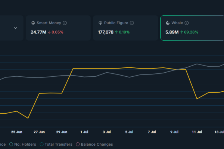Open the Public Figure info icon
The width and height of the screenshot is (224, 149).
(132, 23)
